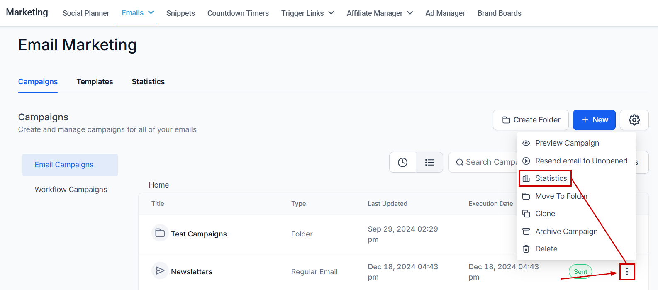Delete the campaign via trash option
Image resolution: width=658 pixels, height=290 pixels.
click(546, 249)
